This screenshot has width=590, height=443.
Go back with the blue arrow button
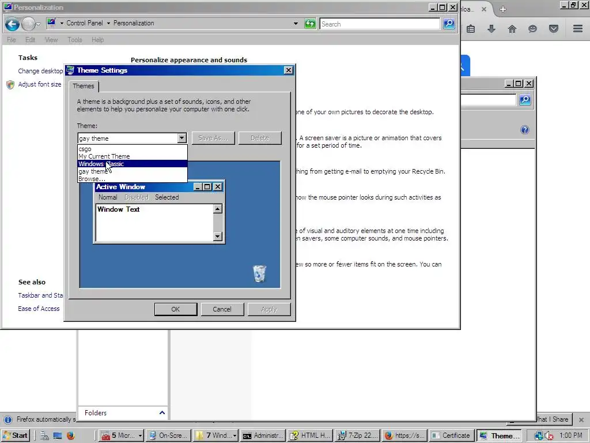[12, 24]
